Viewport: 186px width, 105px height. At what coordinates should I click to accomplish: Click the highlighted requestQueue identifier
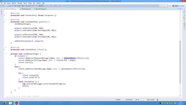pyautogui.click(x=70, y=58)
